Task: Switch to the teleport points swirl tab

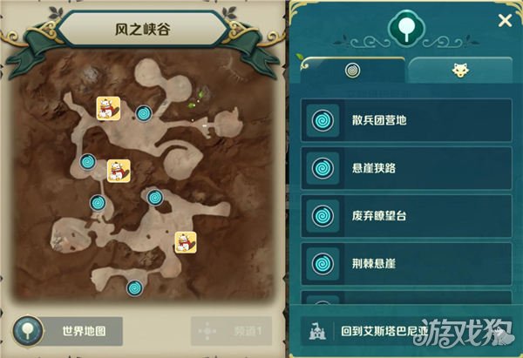Action: tap(352, 71)
